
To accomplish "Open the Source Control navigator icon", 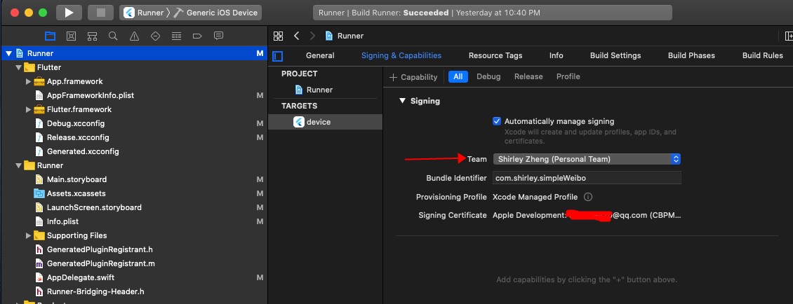I will click(x=72, y=36).
